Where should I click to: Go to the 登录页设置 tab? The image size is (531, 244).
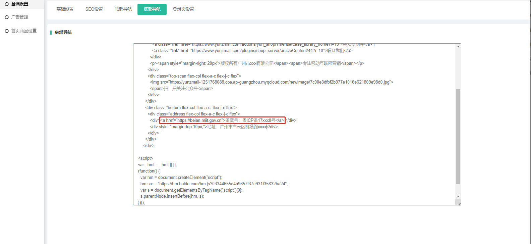click(x=183, y=9)
